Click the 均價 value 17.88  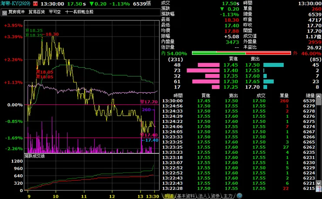point(231,31)
